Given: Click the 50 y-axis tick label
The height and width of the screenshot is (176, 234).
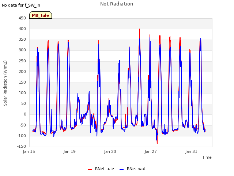Looking at the screenshot, I should coord(23,103).
